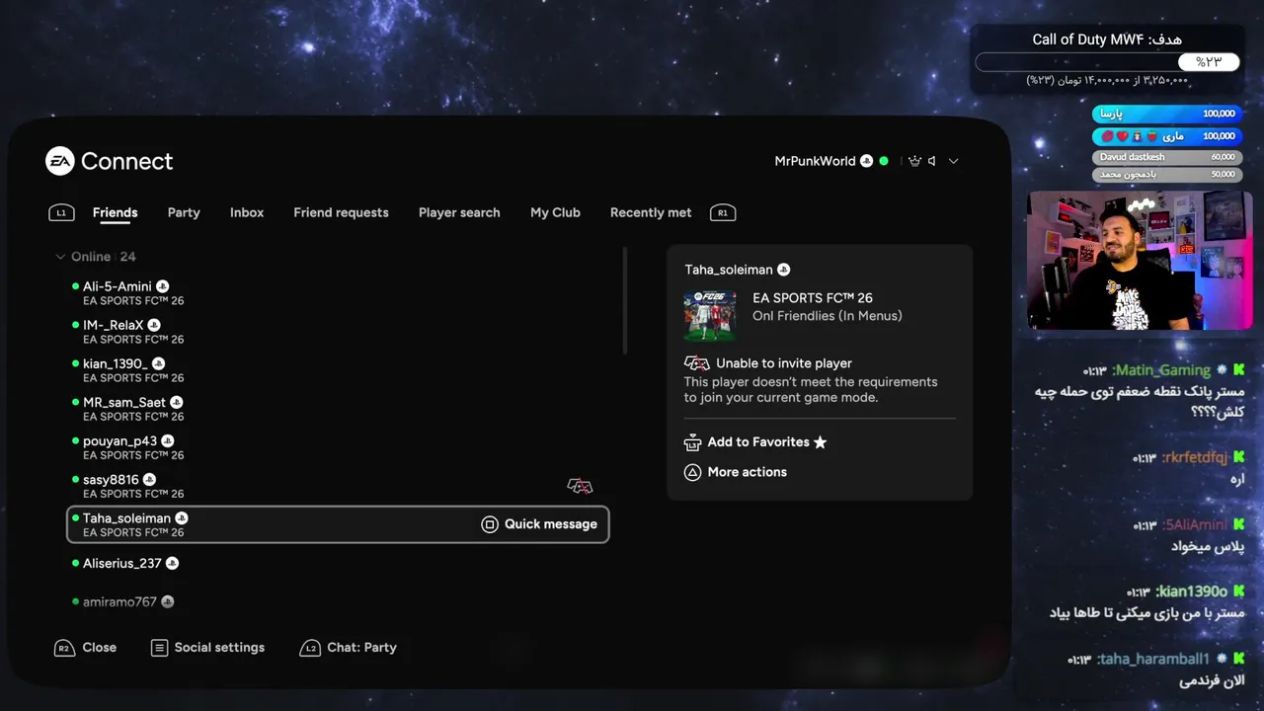Viewport: 1264px width, 711px height.
Task: Click the crown icon in the header
Action: (x=914, y=161)
